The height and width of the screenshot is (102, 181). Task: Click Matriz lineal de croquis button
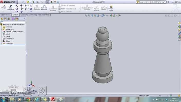pyautogui.click(x=67, y=9)
